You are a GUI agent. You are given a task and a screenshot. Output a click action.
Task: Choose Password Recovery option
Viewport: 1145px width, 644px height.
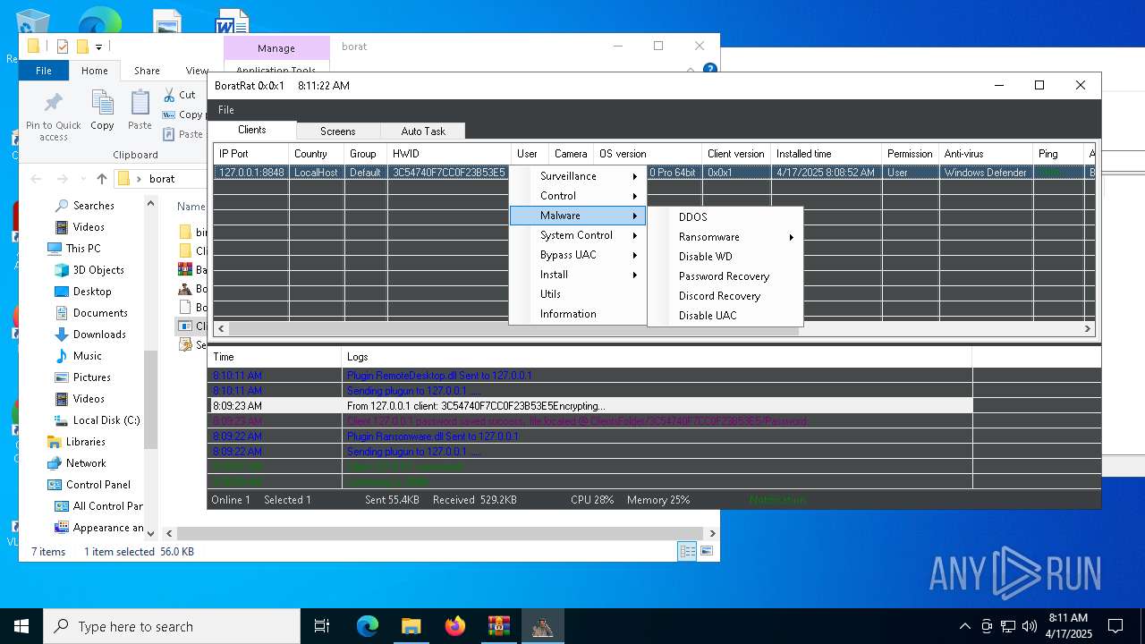[725, 276]
